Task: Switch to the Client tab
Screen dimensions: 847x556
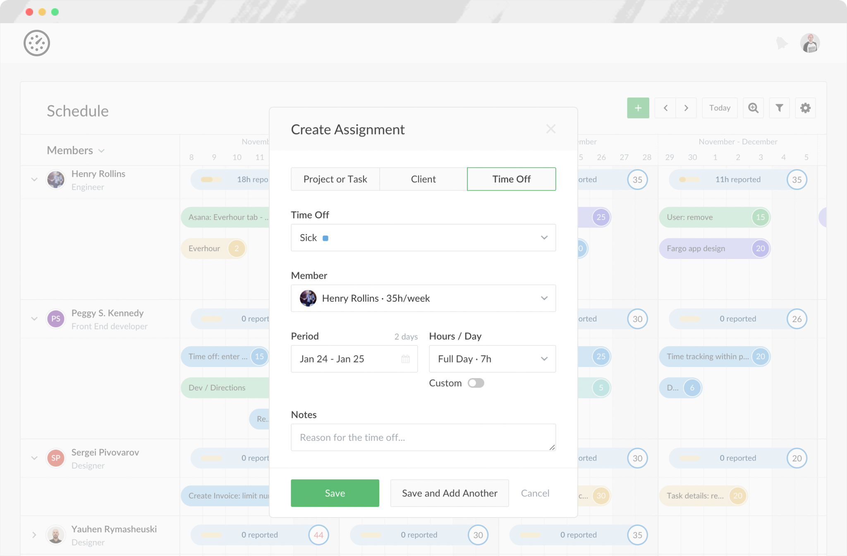Action: coord(423,179)
